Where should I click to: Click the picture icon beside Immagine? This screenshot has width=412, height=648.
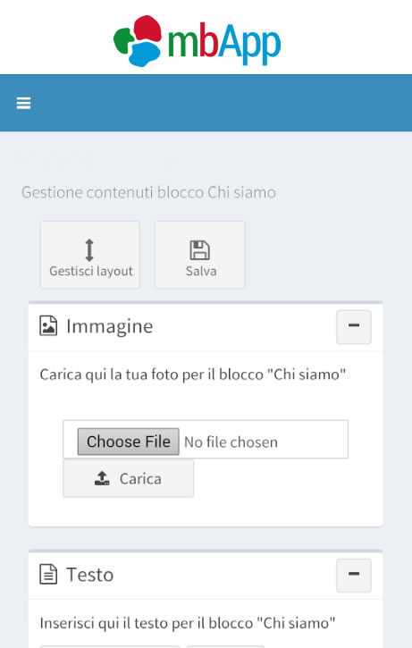tap(48, 325)
